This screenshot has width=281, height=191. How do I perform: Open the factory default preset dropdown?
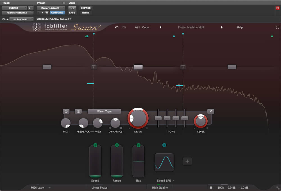(51, 8)
